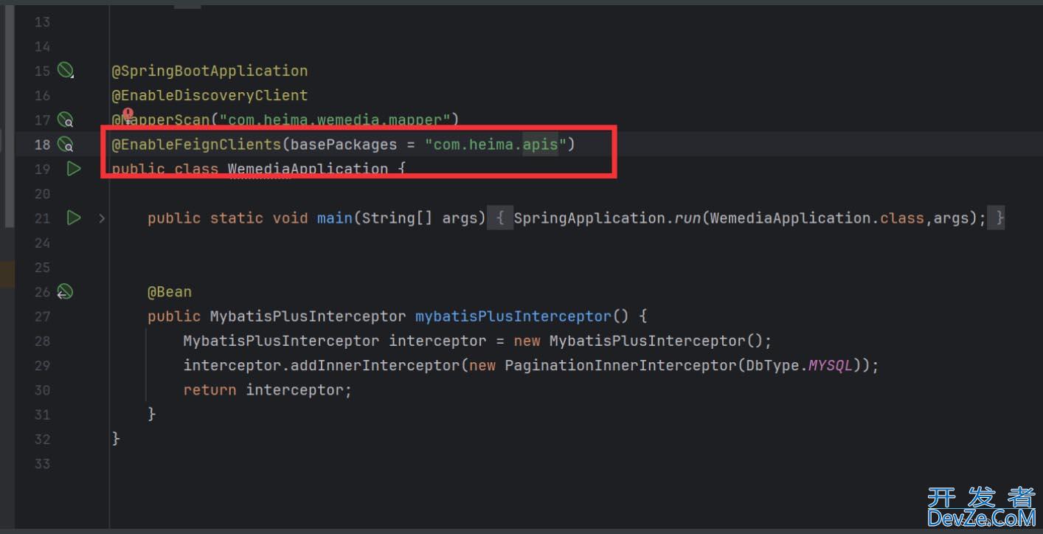The height and width of the screenshot is (534, 1043).
Task: Click the @EnableFeignClients annotation
Action: point(196,145)
